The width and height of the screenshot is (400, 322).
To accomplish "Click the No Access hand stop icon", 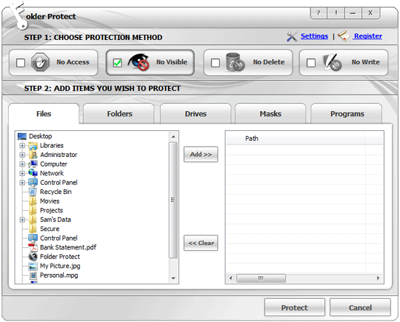I will coord(40,62).
